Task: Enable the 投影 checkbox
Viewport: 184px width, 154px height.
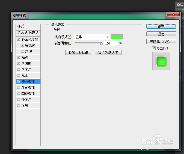Action: (x=19, y=105)
